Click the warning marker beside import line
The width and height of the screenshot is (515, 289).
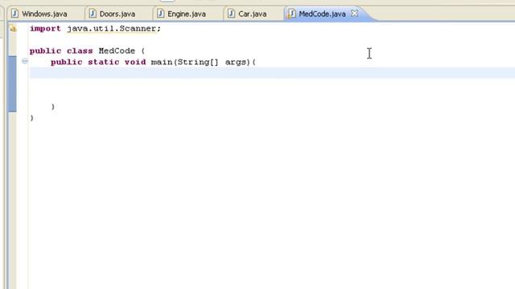tap(13, 29)
